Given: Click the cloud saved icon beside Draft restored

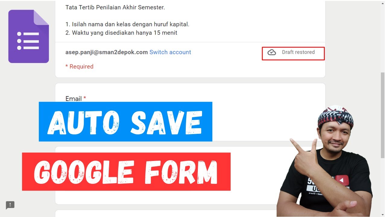Looking at the screenshot, I should pos(272,52).
